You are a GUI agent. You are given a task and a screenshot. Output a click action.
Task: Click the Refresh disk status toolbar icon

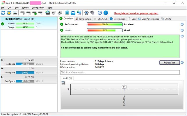(3, 13)
